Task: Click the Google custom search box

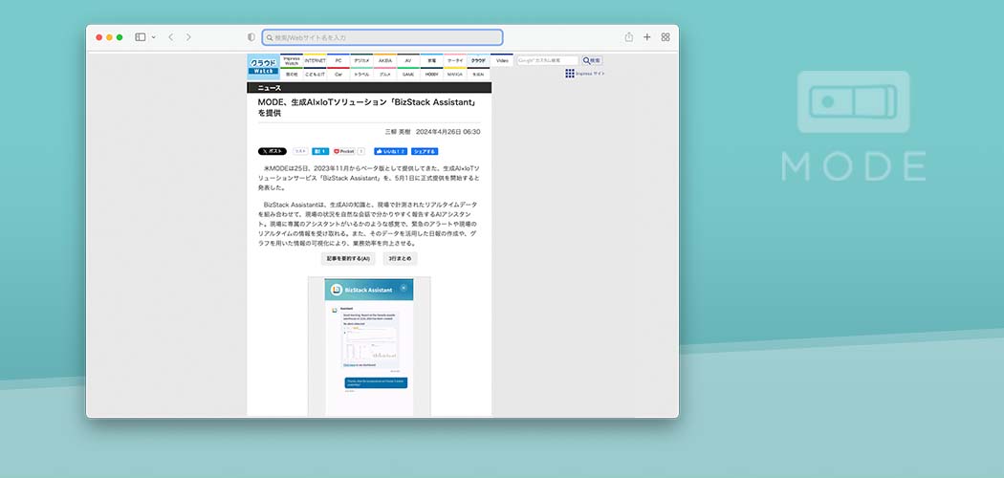Action: (x=547, y=60)
